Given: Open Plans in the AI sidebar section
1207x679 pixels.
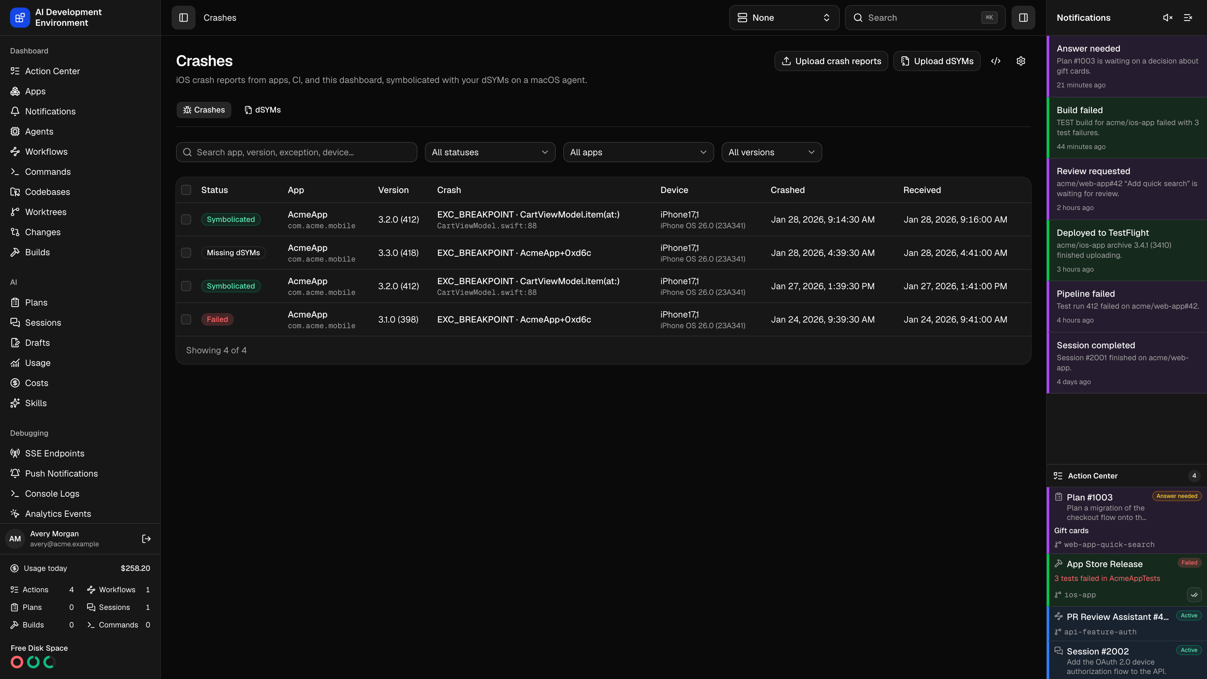Looking at the screenshot, I should (80, 303).
